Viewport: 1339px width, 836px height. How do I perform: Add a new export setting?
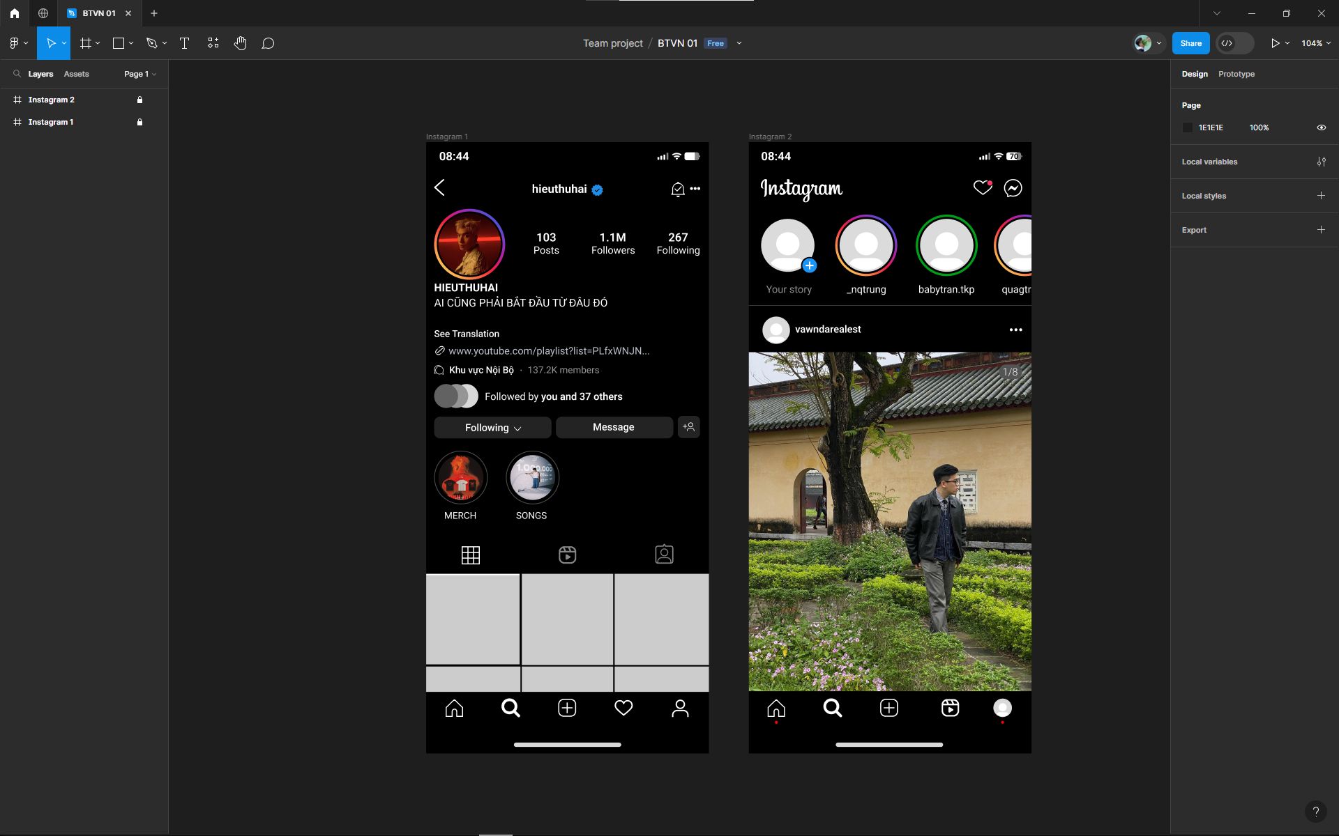click(1321, 230)
